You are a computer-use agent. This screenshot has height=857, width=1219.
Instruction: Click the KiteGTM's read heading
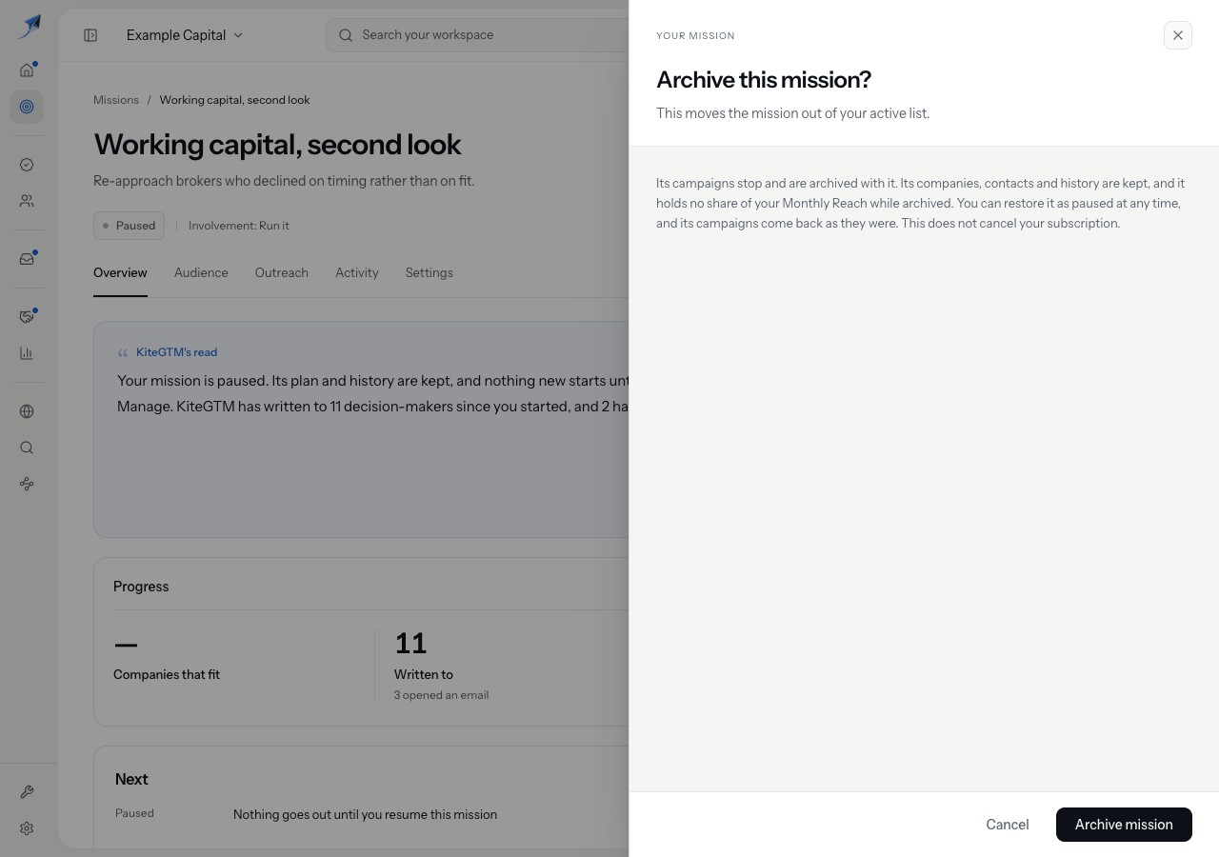click(x=176, y=352)
